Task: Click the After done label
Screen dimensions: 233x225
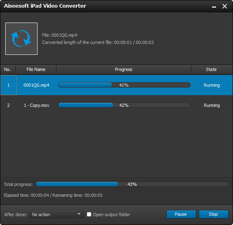Action: (15, 215)
